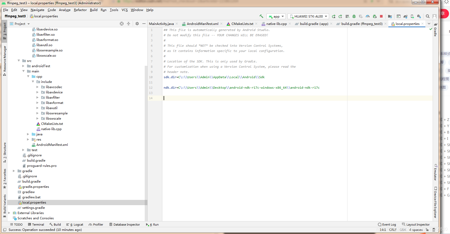Open the HUAWEI STK-AL00 device dropdown
This screenshot has height=234, width=450.
[x=308, y=16]
